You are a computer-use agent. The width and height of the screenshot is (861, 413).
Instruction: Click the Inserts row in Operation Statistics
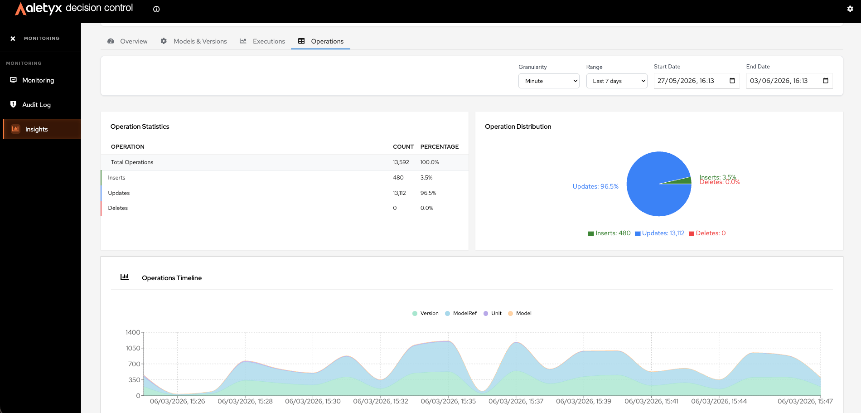[285, 178]
